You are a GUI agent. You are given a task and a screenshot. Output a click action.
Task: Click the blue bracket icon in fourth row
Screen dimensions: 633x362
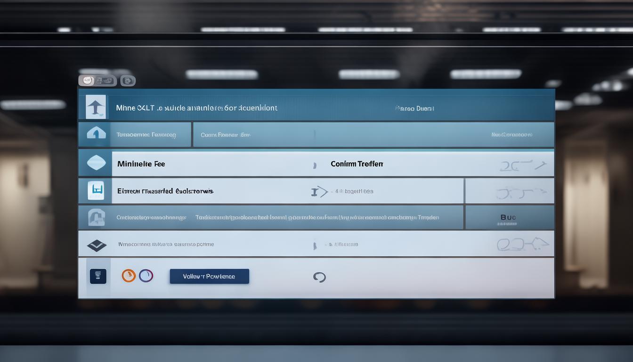96,190
